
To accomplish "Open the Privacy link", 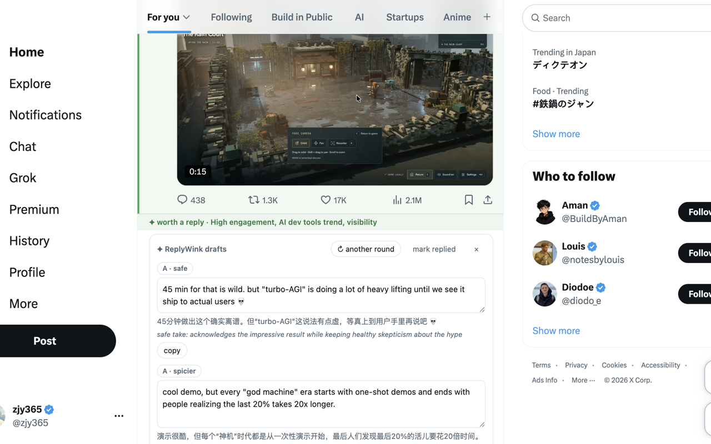I will coord(576,365).
